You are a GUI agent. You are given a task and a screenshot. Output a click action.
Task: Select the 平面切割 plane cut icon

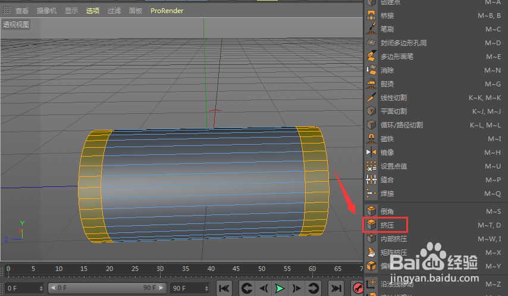coord(371,111)
